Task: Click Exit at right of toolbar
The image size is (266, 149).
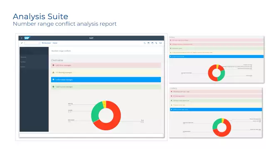Action: [160, 43]
